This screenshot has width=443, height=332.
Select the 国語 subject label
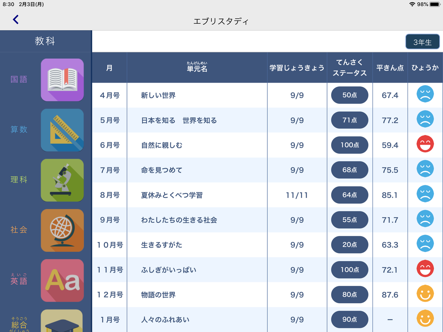tap(19, 79)
